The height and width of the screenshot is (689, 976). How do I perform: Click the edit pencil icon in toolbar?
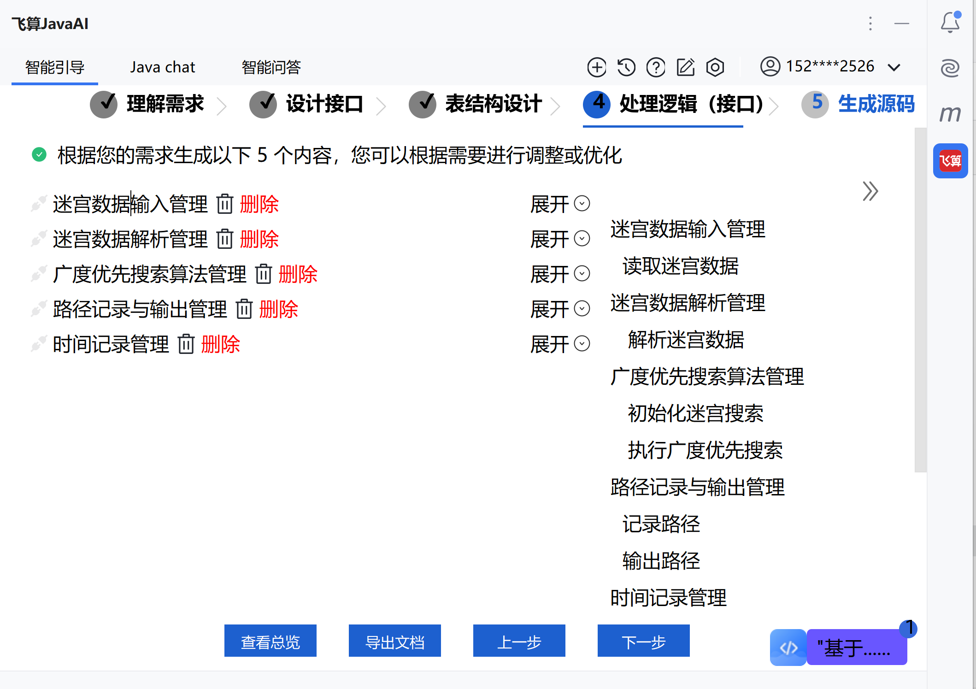click(x=685, y=67)
